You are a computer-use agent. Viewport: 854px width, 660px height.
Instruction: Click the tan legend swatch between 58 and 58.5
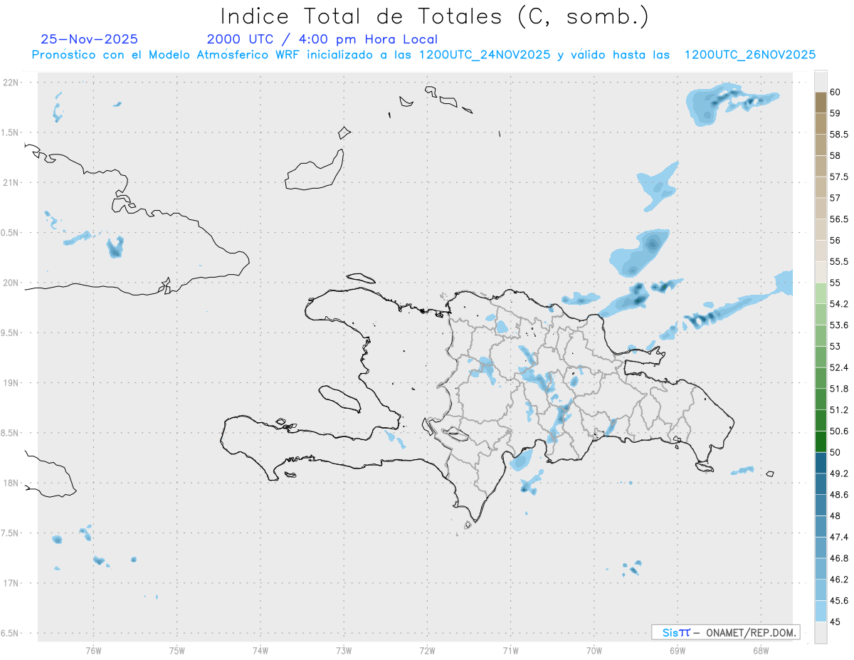821,145
